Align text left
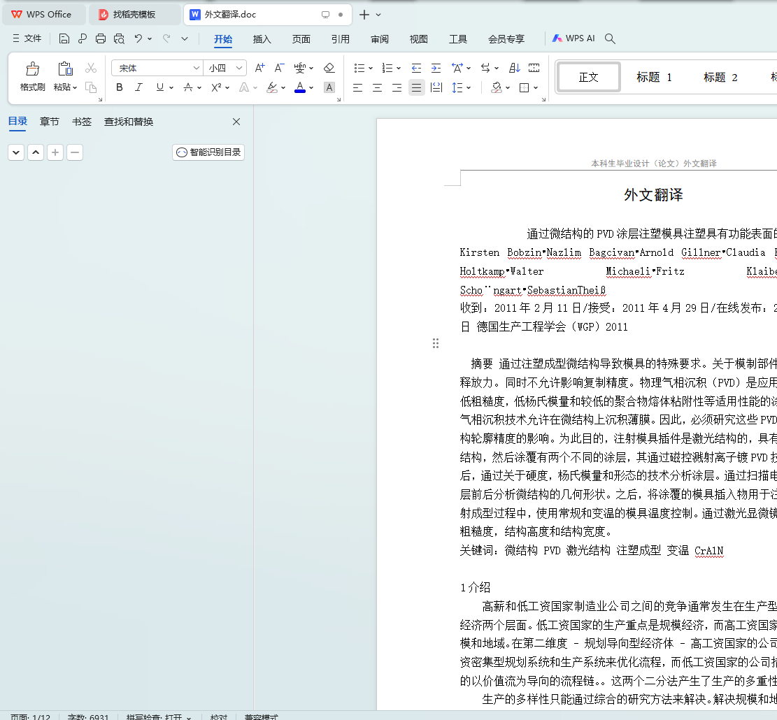 [357, 87]
